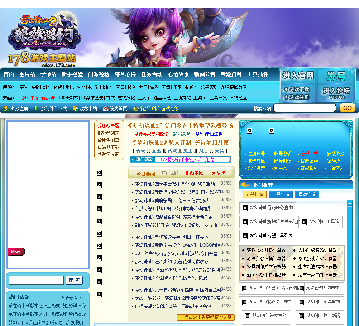Open 问答求助 link
Image resolution: width=359 pixels, height=326 pixels.
point(336,168)
